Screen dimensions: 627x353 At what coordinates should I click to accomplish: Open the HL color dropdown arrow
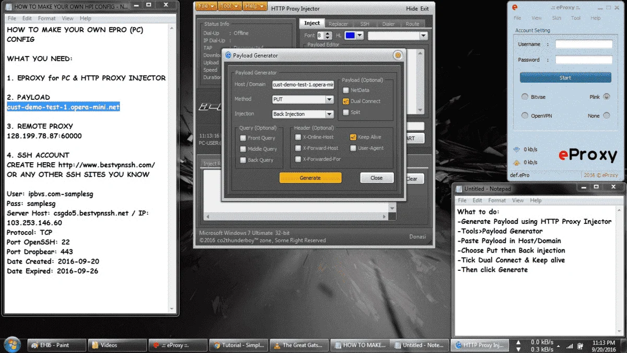[360, 36]
